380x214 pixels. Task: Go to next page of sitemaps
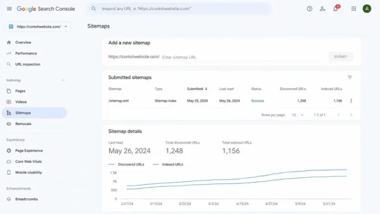pos(351,115)
